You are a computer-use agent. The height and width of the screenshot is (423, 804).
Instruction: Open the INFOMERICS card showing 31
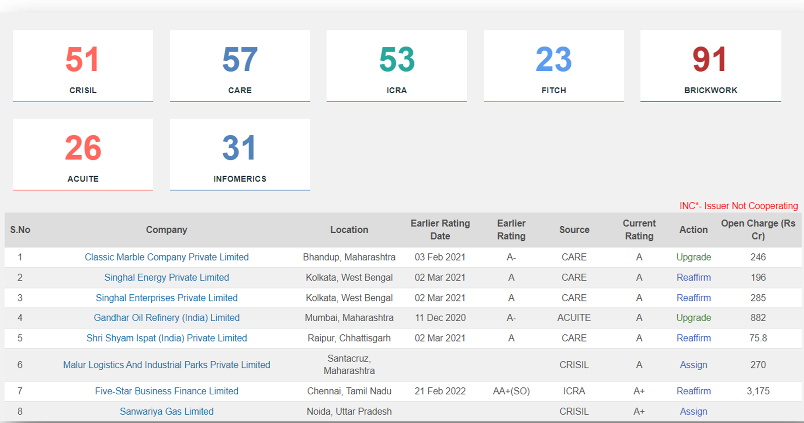pos(240,155)
